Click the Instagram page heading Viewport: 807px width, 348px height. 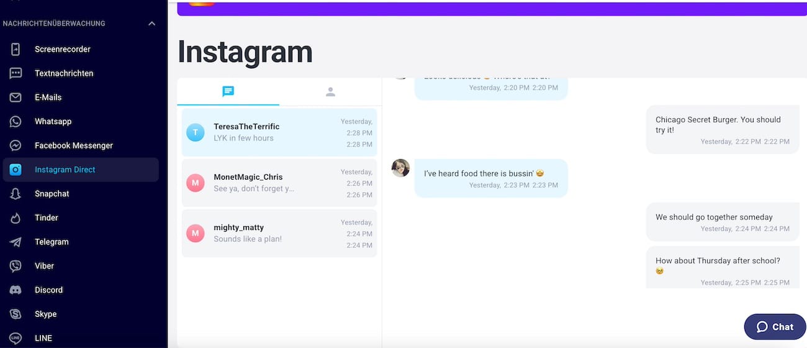point(245,52)
